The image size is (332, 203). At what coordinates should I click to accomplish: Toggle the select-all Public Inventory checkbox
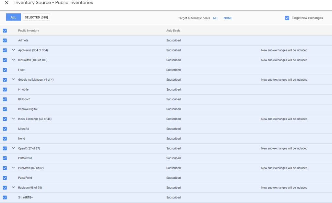pos(5,31)
